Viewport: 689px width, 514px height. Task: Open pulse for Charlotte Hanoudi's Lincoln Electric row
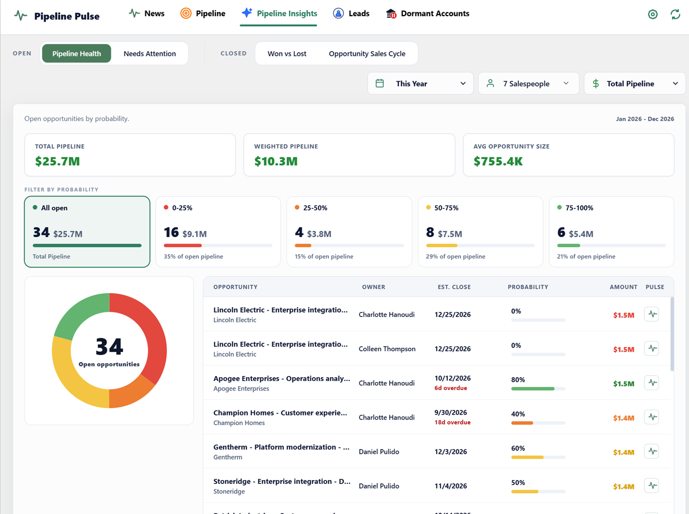652,314
